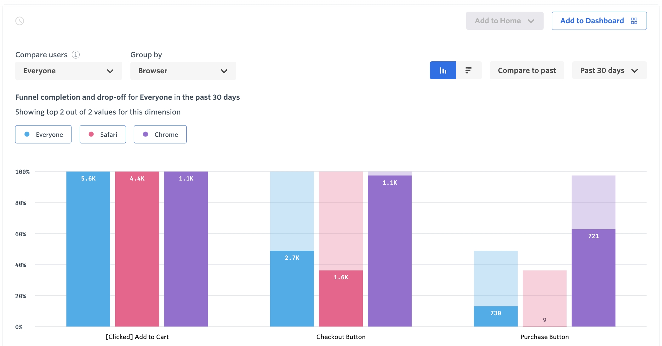Click the info icon beside Compare users
Screen dimensions: 662x346
tap(76, 55)
